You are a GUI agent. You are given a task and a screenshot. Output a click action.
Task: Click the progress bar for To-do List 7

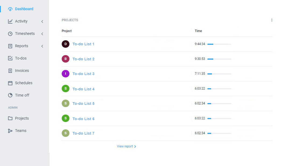coord(219,133)
